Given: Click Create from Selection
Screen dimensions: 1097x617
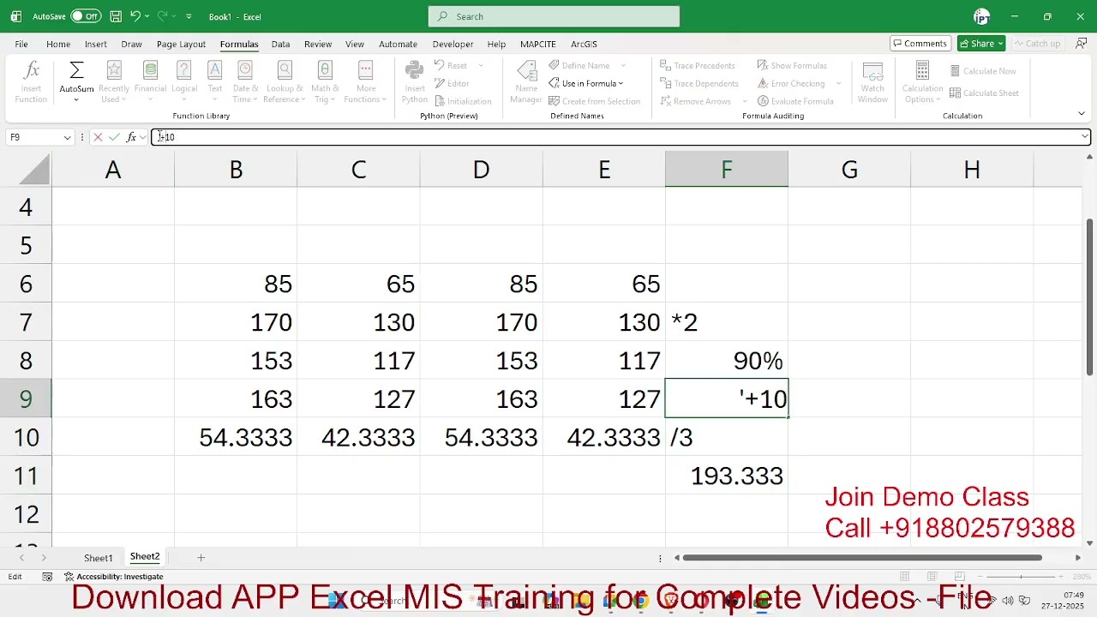Looking at the screenshot, I should tap(595, 101).
